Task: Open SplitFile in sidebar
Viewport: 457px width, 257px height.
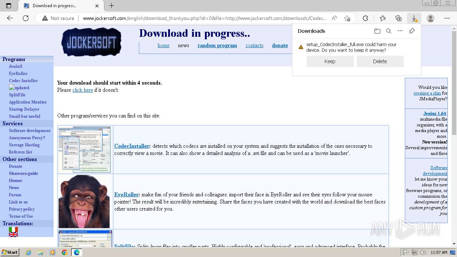Action: [17, 95]
